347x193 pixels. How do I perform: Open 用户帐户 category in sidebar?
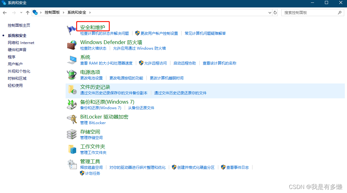coord(15,64)
